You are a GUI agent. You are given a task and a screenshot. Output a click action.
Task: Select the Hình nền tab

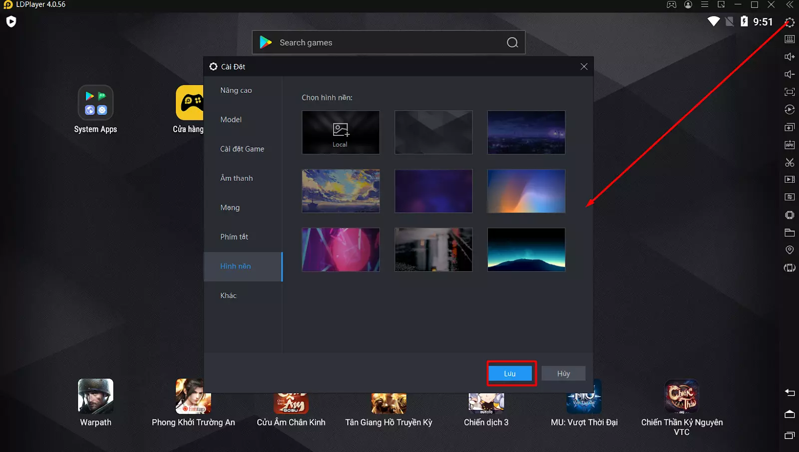click(x=243, y=266)
